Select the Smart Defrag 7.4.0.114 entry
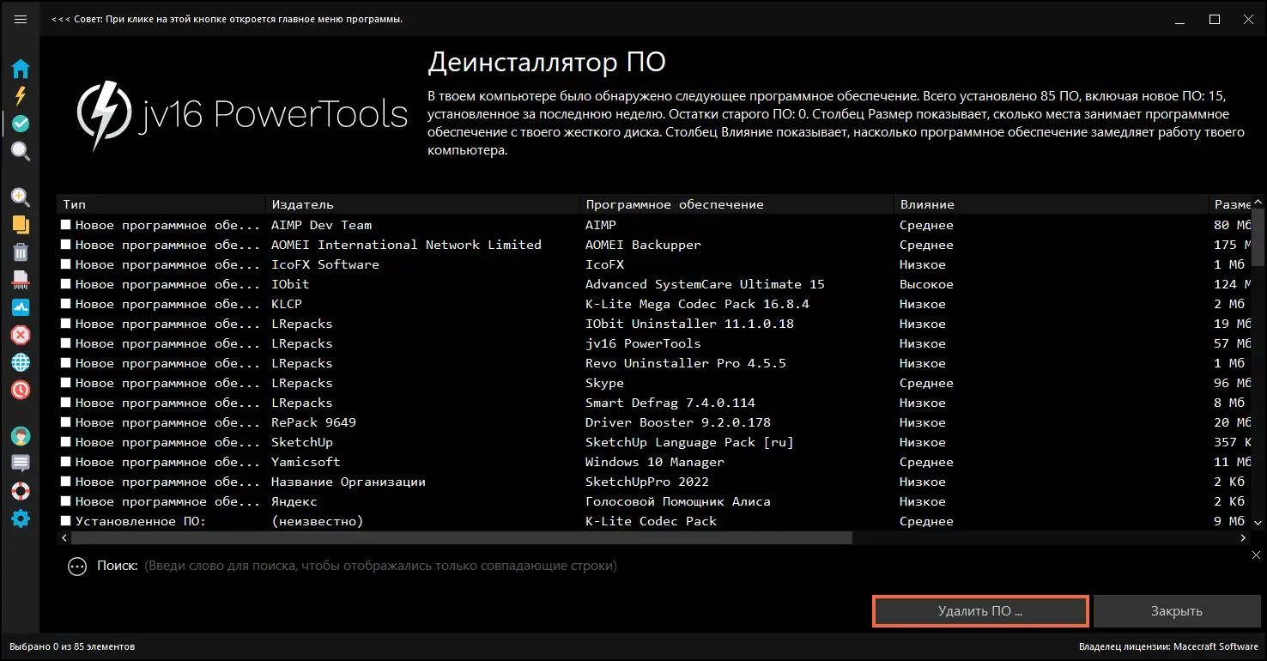The height and width of the screenshot is (661, 1267). pos(670,403)
